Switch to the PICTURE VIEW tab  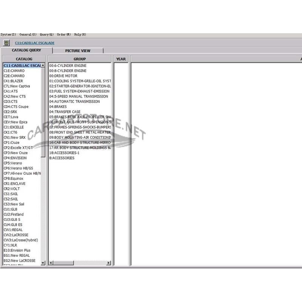(78, 51)
